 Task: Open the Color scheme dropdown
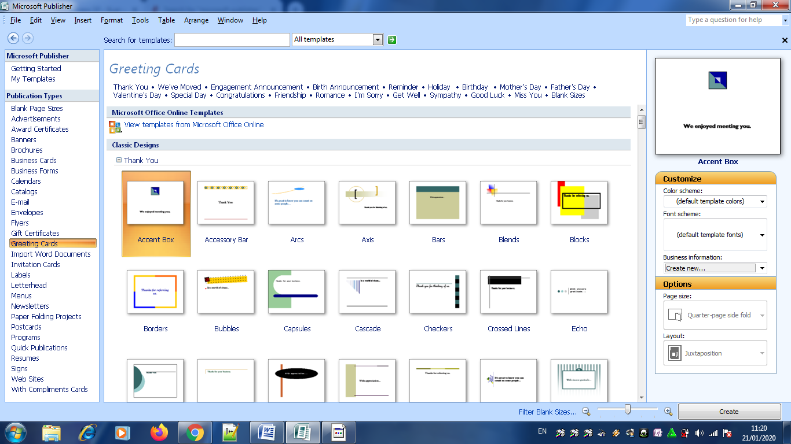coord(762,201)
